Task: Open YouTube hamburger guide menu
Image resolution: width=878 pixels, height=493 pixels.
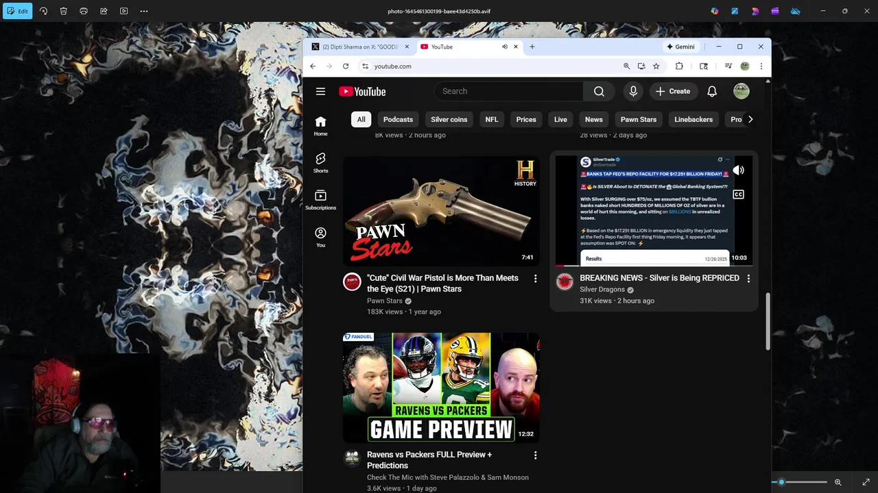Action: click(320, 91)
